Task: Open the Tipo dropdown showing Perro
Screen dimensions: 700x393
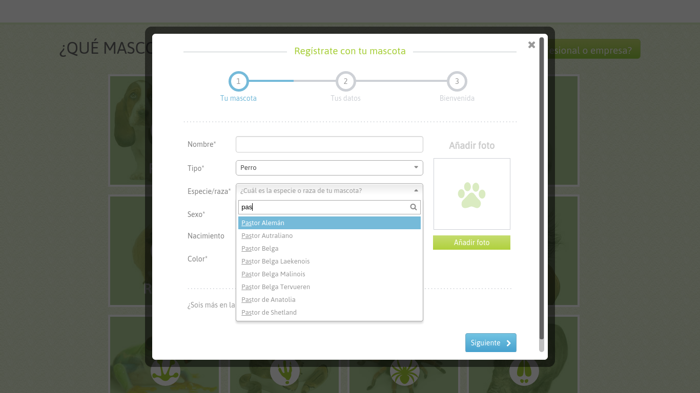Action: pos(329,168)
